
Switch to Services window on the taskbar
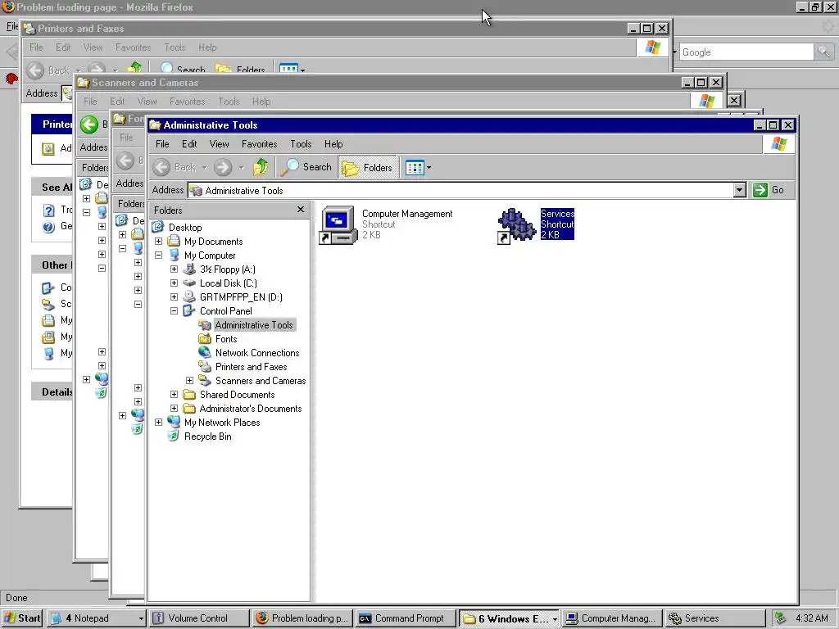[715, 618]
